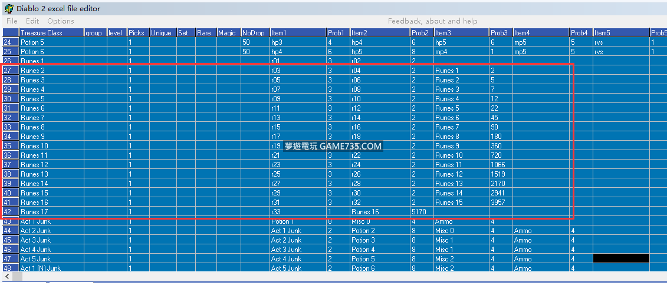
Task: Click the horizontal scrollbar at the bottom
Action: click(x=333, y=276)
